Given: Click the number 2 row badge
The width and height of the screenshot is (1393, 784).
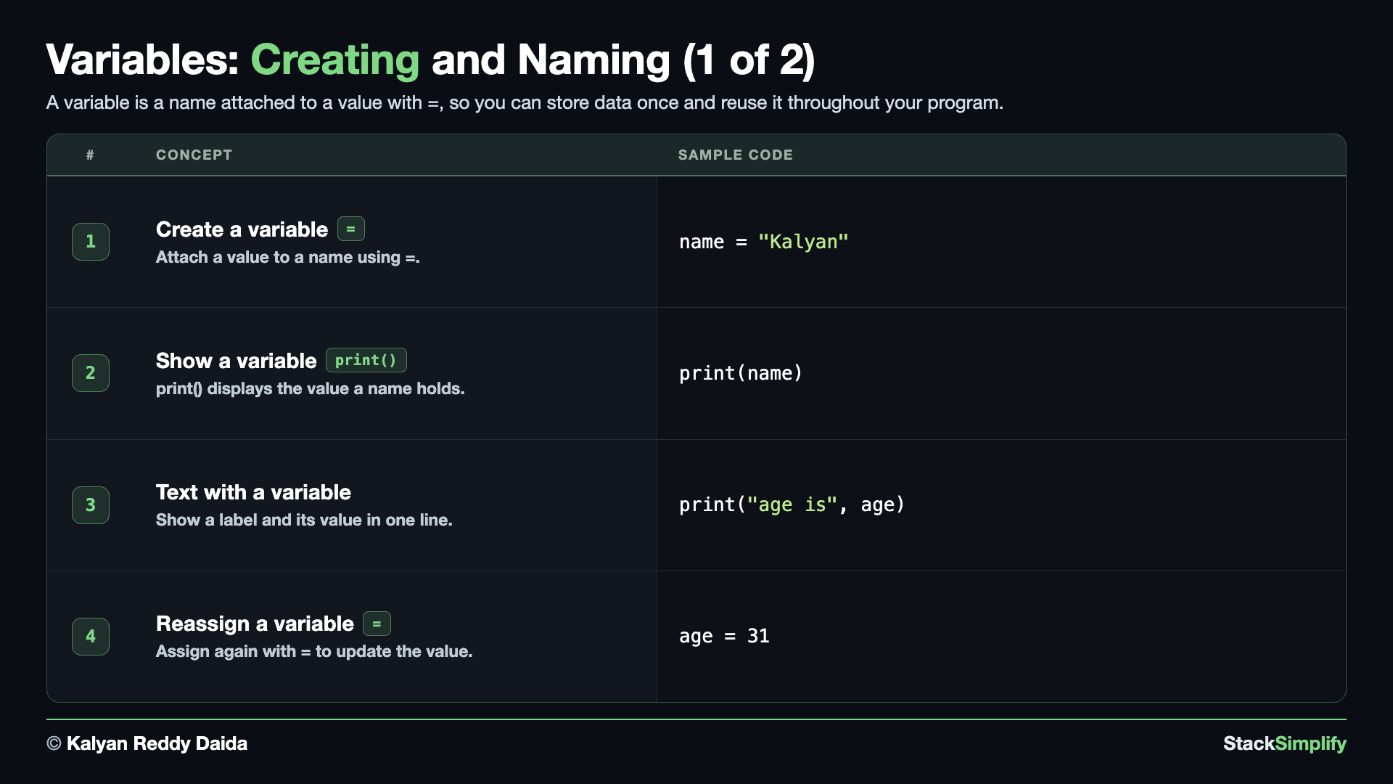Looking at the screenshot, I should (x=91, y=373).
